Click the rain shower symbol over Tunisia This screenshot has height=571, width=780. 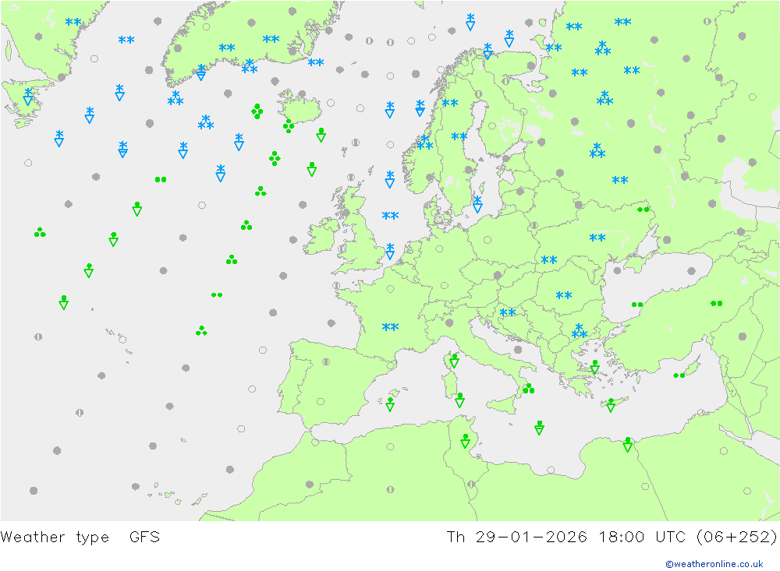(x=465, y=441)
